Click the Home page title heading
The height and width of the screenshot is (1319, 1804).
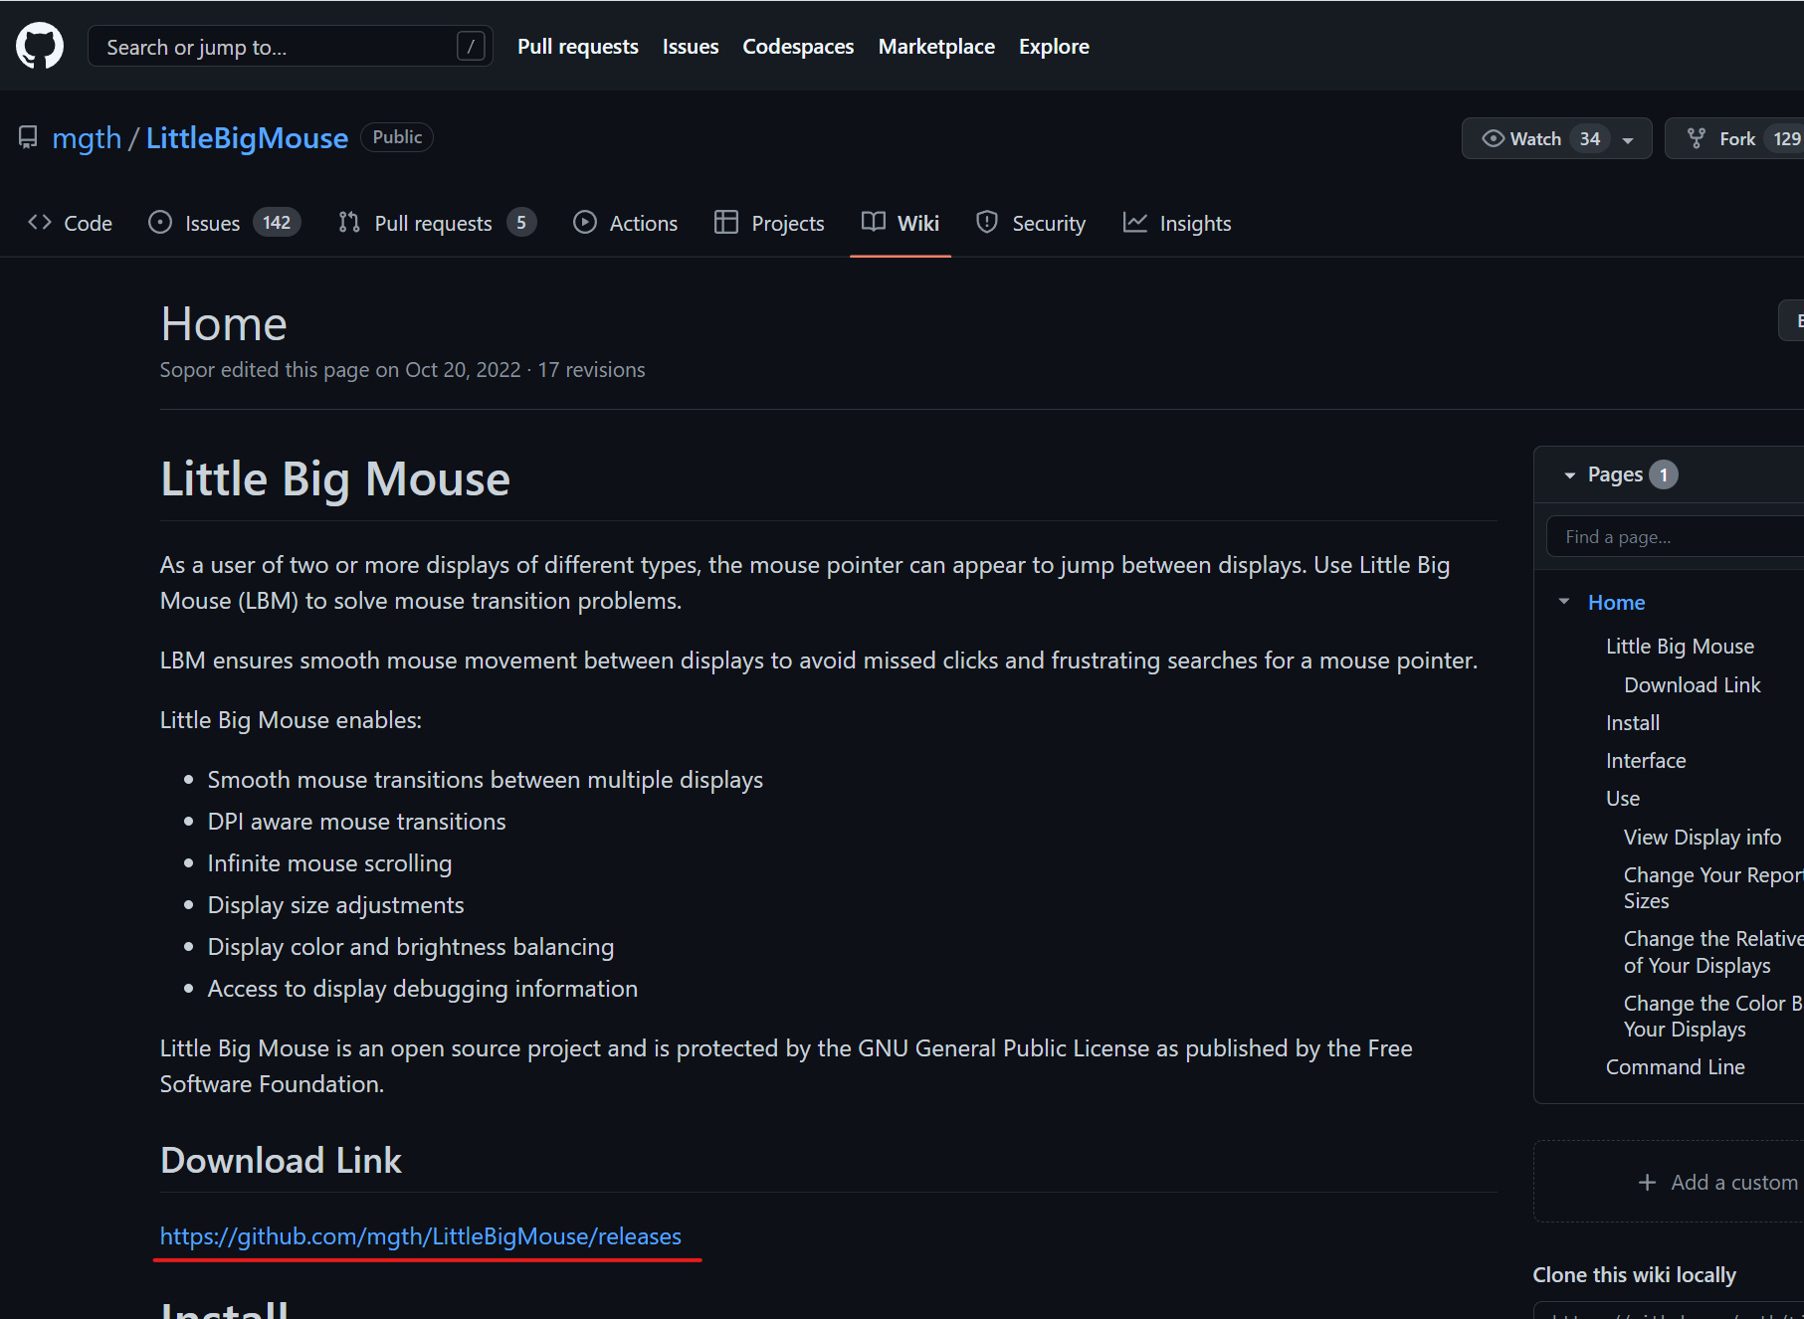(x=224, y=324)
